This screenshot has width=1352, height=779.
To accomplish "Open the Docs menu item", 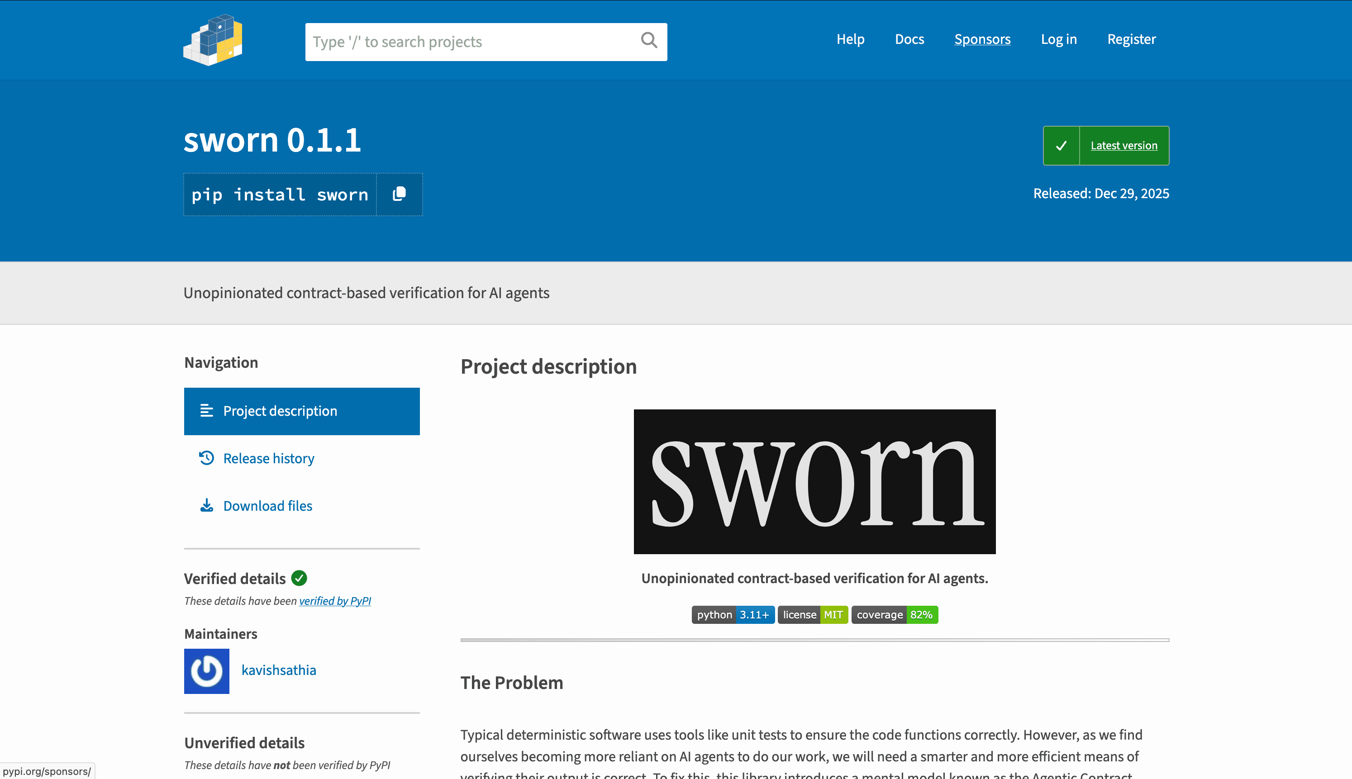I will [x=909, y=39].
